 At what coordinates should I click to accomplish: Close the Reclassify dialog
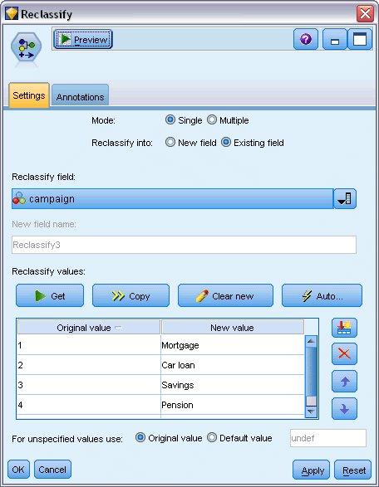(x=365, y=13)
